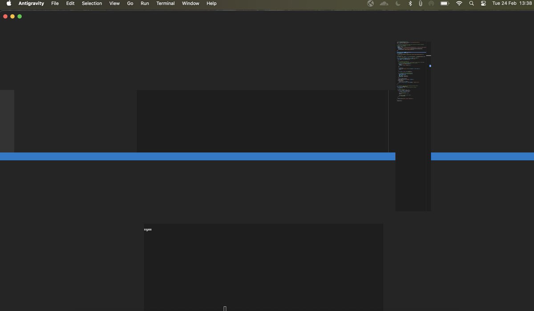Open Bluetooth status in the menu bar

click(x=410, y=3)
